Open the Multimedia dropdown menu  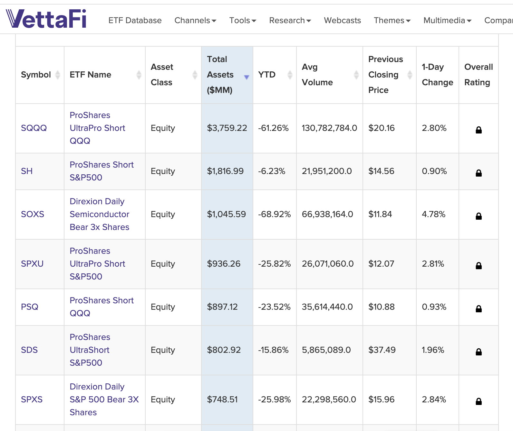tap(447, 21)
